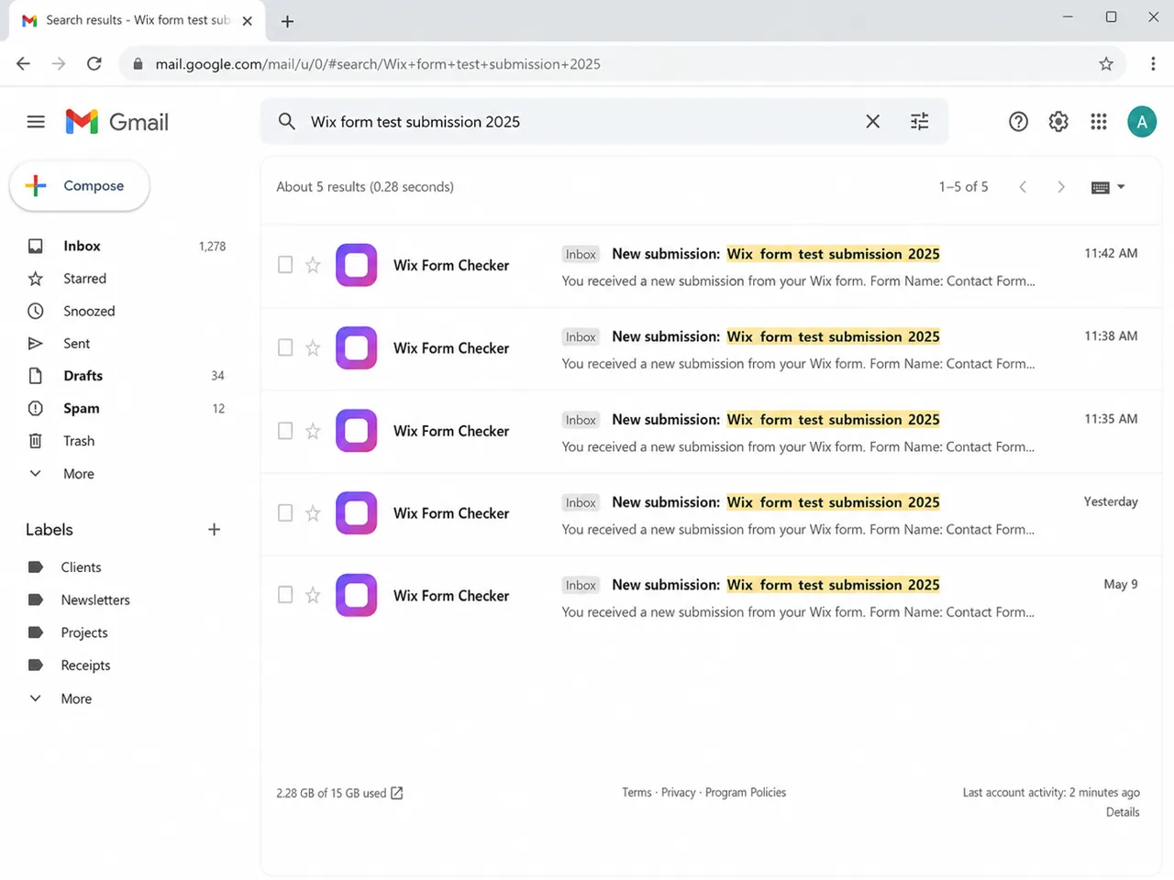Screen dimensions: 1174x880
Task: Open the Terms link
Action: click(637, 793)
